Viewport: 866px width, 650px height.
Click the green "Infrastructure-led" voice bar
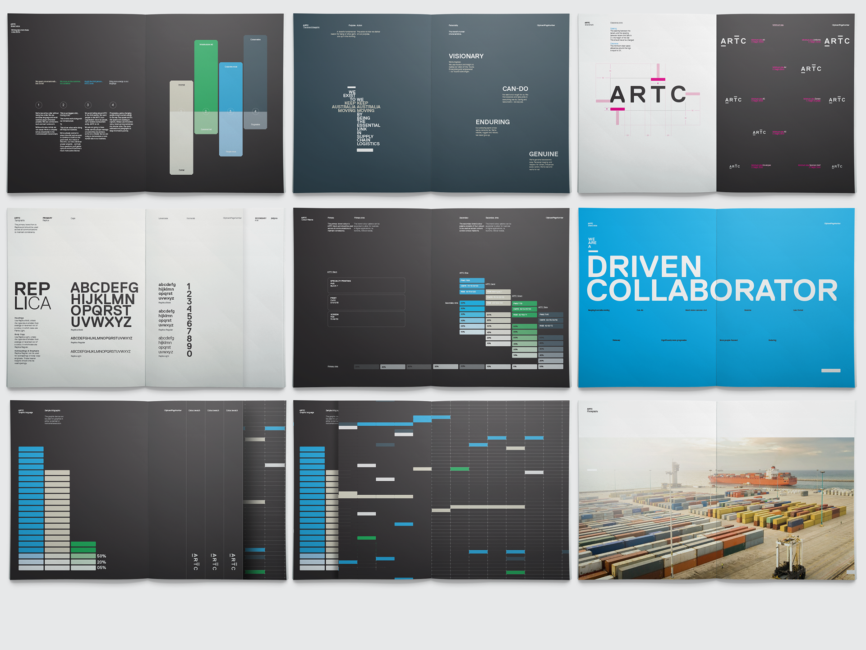[206, 87]
